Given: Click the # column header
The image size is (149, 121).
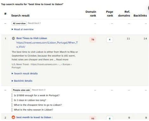Looking at the screenshot, I should (5, 14).
